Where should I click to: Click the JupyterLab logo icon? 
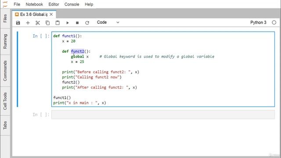[5, 4]
